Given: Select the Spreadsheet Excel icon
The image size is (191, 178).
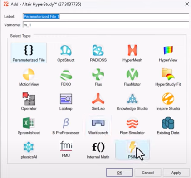Looking at the screenshot, I should (29, 123).
